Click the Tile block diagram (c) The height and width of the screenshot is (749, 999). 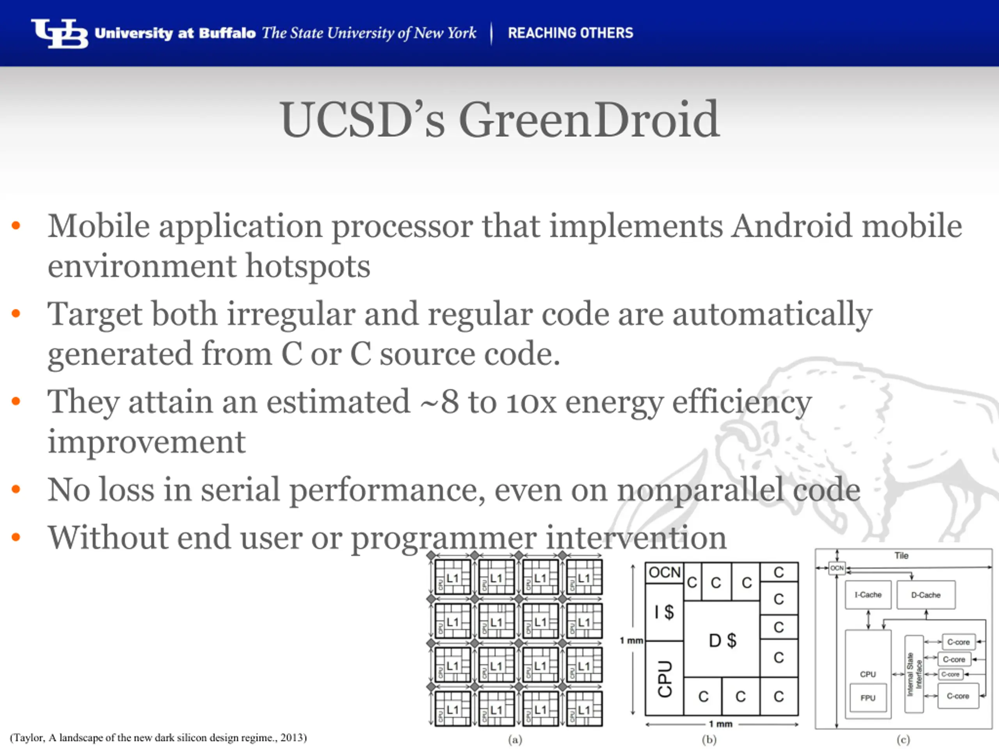(x=903, y=638)
